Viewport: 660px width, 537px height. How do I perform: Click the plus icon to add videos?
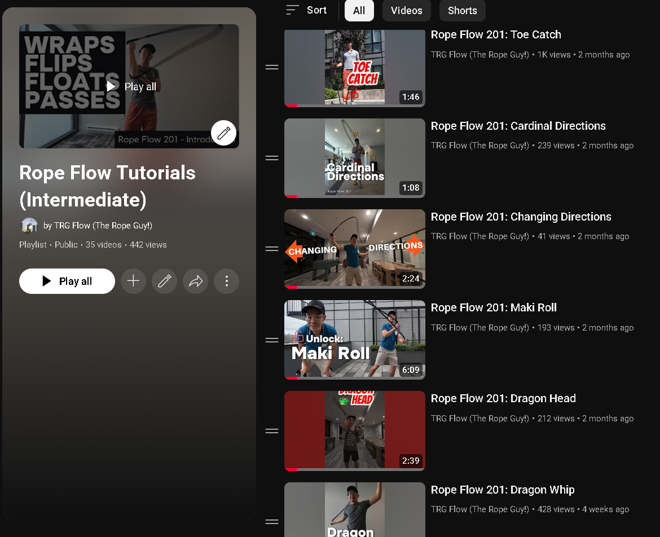pyautogui.click(x=133, y=281)
